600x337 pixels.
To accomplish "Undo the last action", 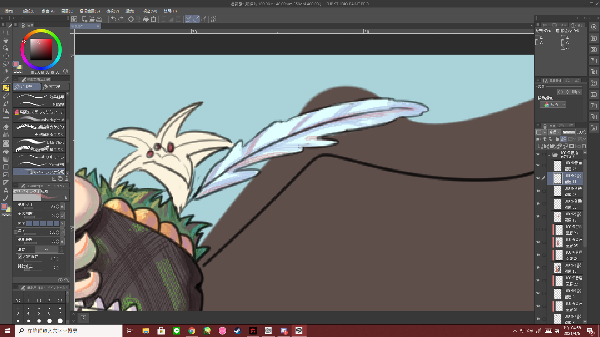I will [113, 19].
